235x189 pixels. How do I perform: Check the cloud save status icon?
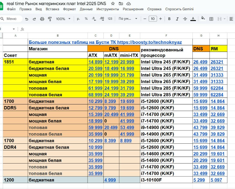129,4
